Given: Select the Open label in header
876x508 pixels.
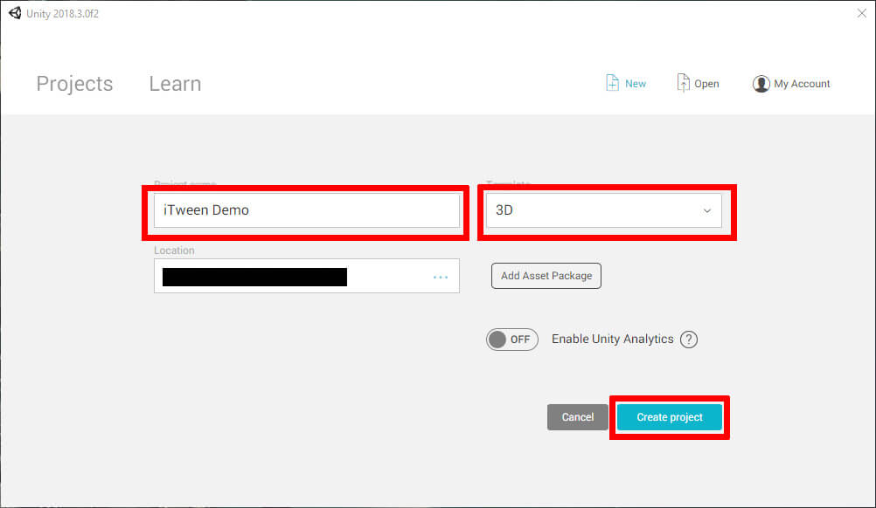Looking at the screenshot, I should (706, 84).
